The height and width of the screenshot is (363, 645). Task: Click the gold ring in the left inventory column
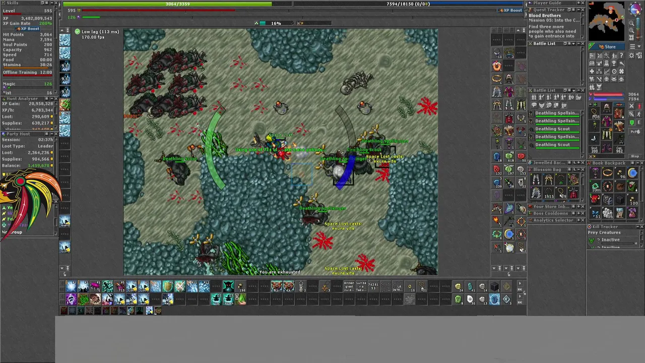click(496, 79)
